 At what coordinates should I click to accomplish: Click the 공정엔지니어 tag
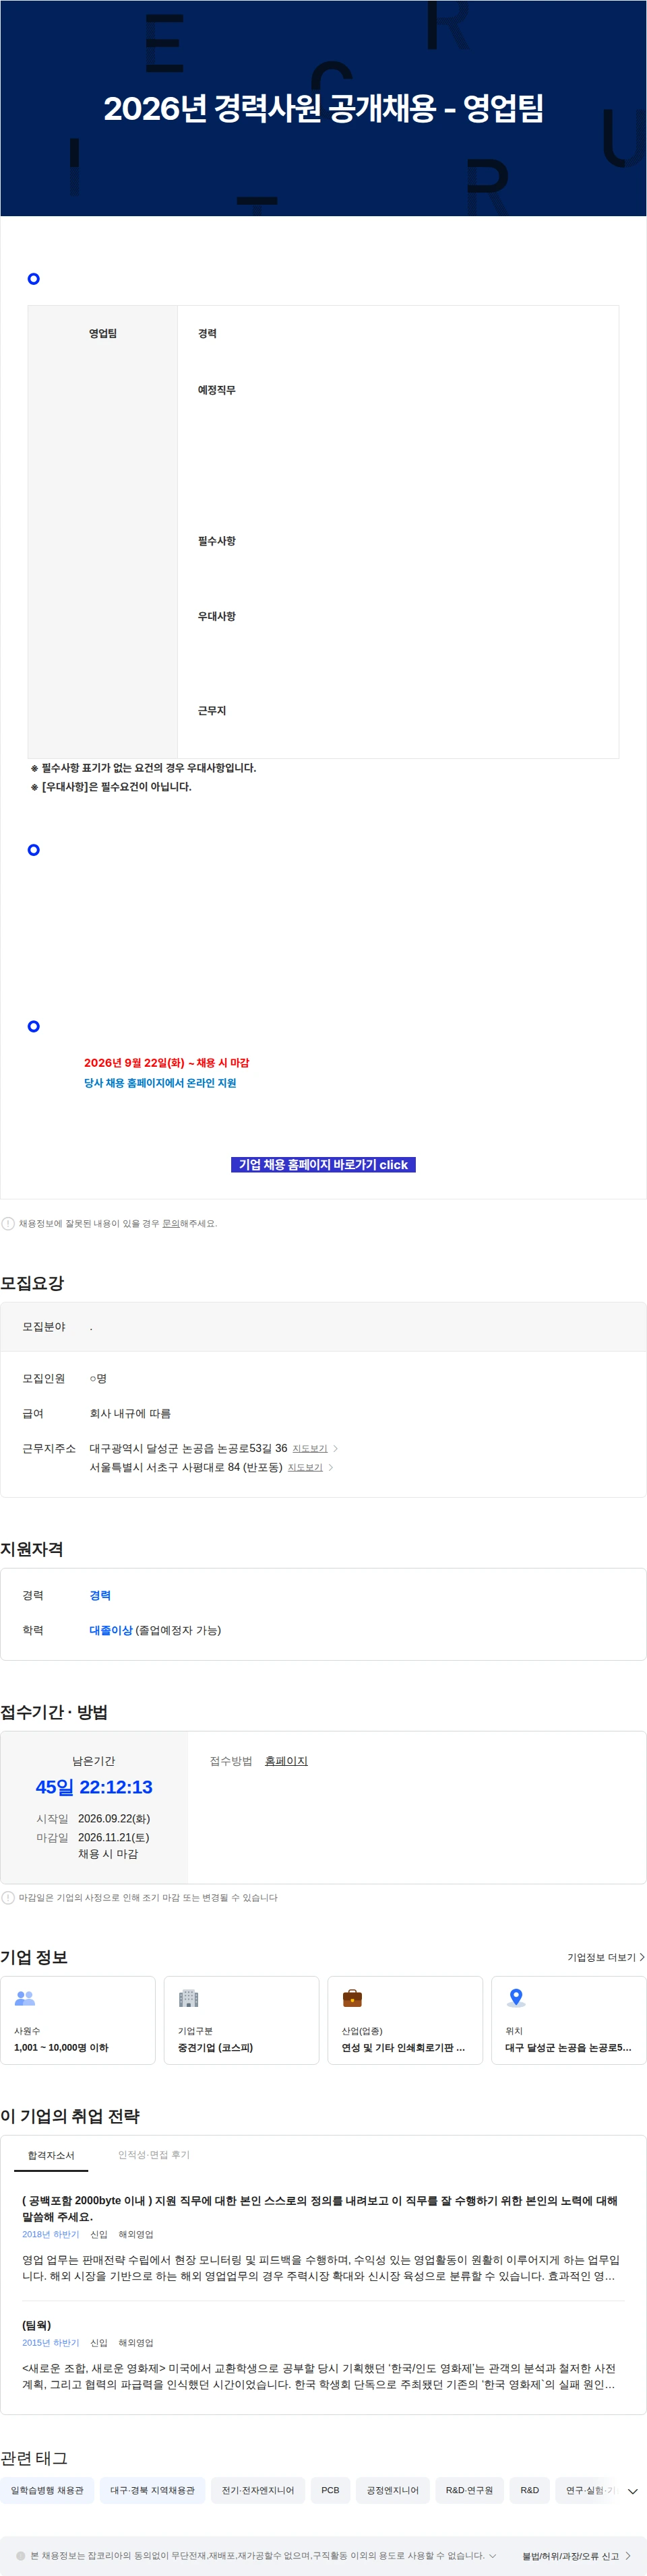pyautogui.click(x=393, y=2489)
